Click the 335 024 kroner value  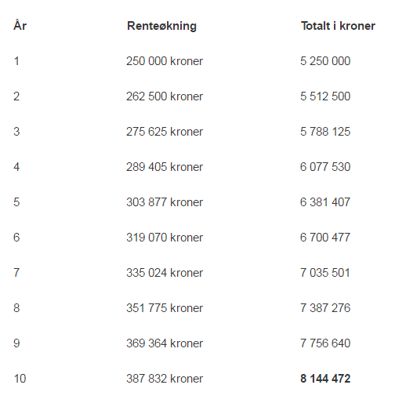pos(165,273)
